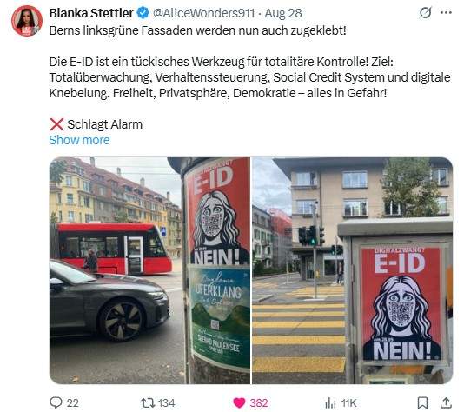Open the @AliceWonders911 handle link
This screenshot has height=412, width=464.
tap(203, 13)
